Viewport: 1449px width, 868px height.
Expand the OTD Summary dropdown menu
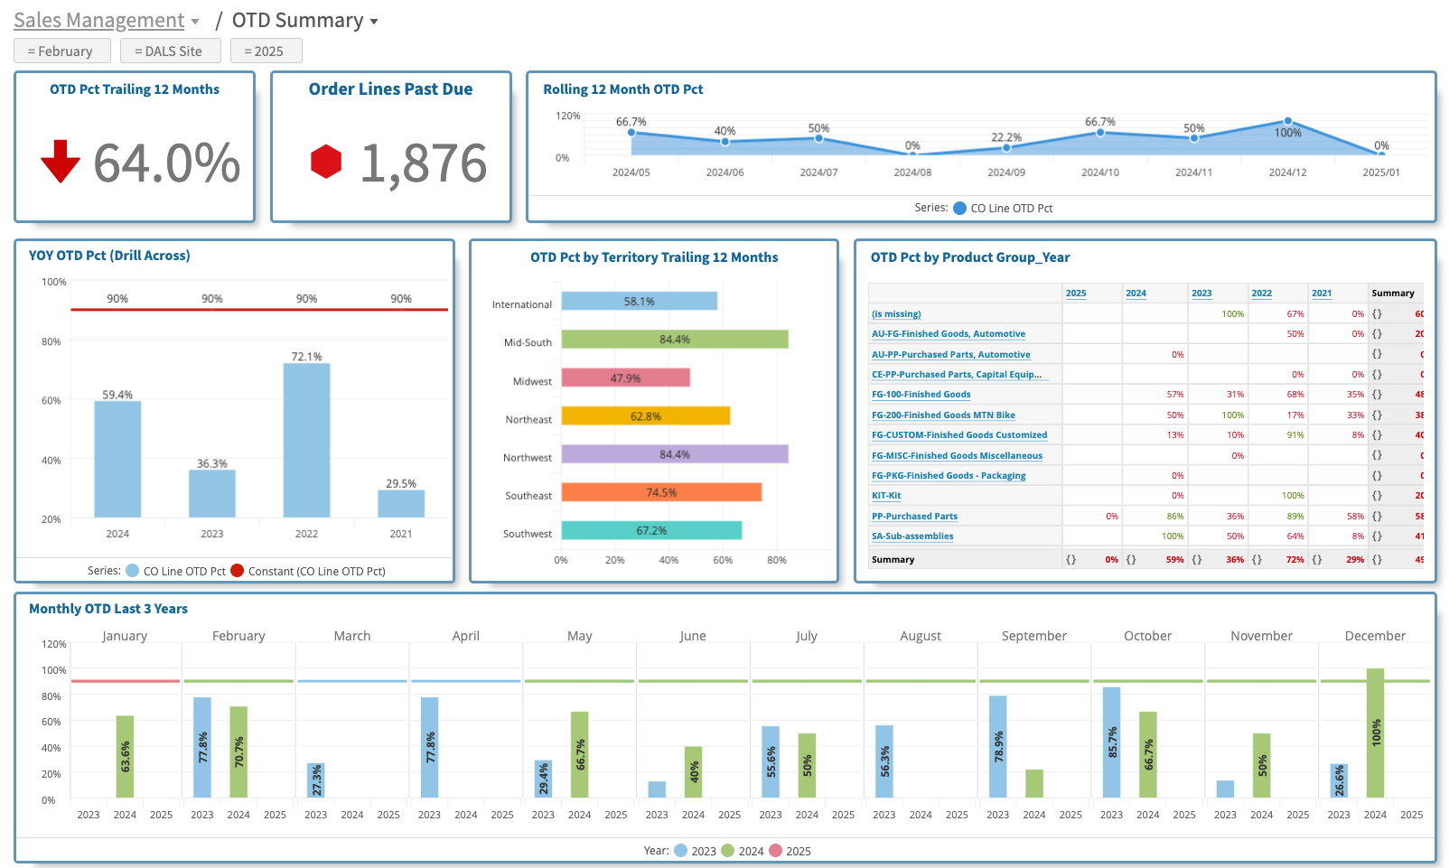click(x=304, y=21)
